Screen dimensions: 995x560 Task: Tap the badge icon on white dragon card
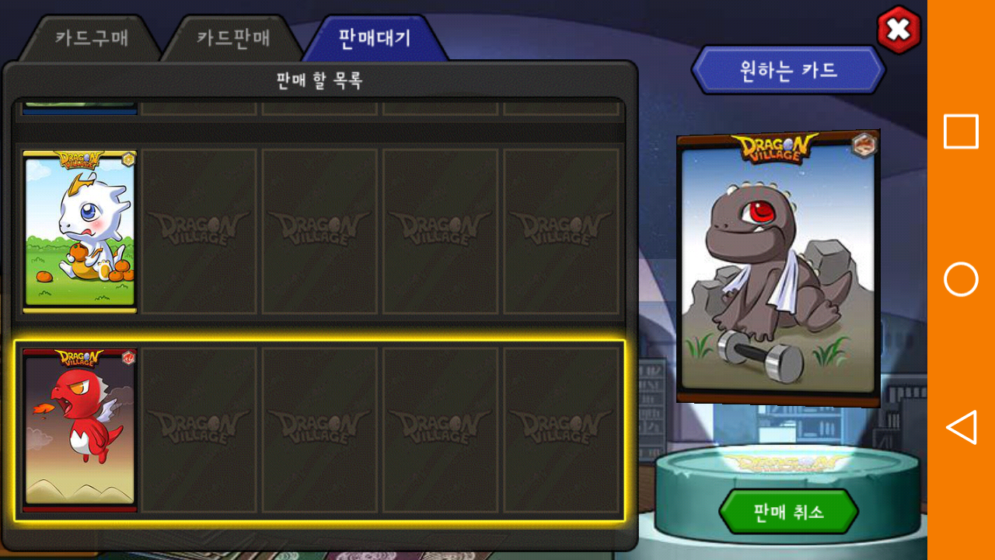click(128, 159)
